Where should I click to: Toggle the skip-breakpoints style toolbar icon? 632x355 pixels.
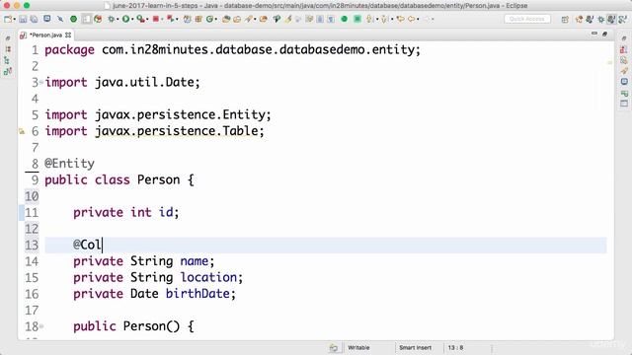pyautogui.click(x=60, y=19)
